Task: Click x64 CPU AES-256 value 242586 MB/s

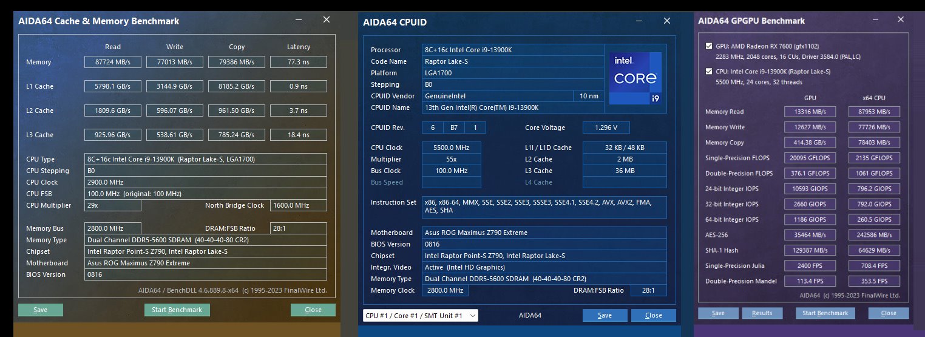Action: (875, 235)
